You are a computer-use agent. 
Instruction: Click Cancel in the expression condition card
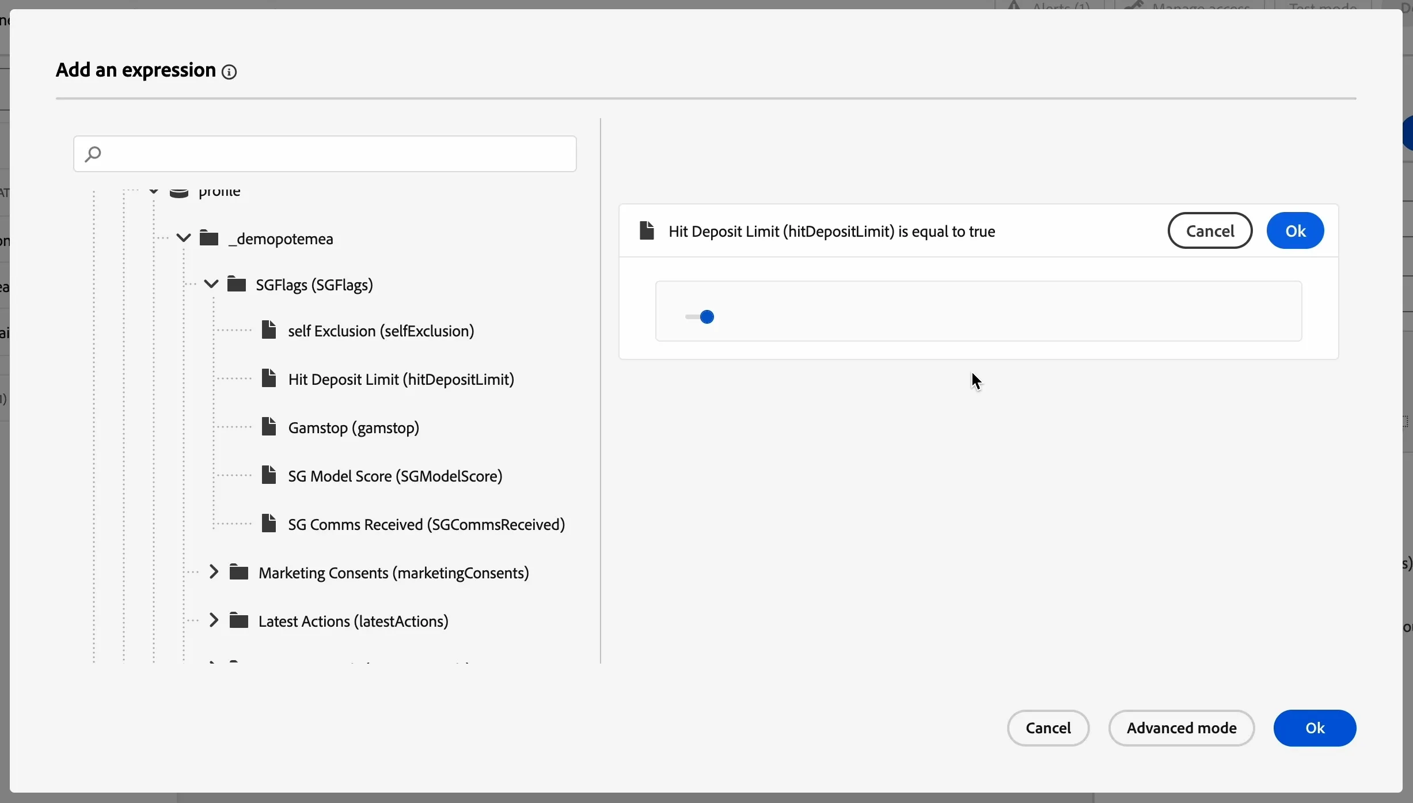[1210, 231]
